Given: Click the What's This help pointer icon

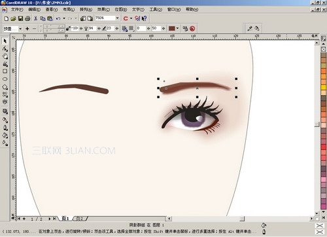Looking at the screenshot, I should (x=145, y=18).
